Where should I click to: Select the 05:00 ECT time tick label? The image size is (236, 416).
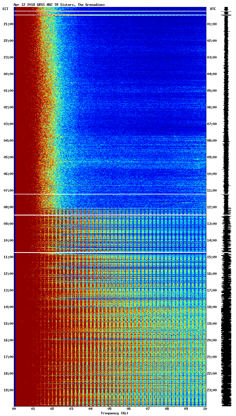(x=8, y=157)
